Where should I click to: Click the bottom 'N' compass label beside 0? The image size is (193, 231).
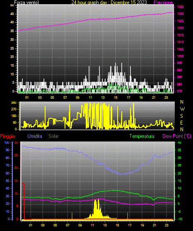182,129
